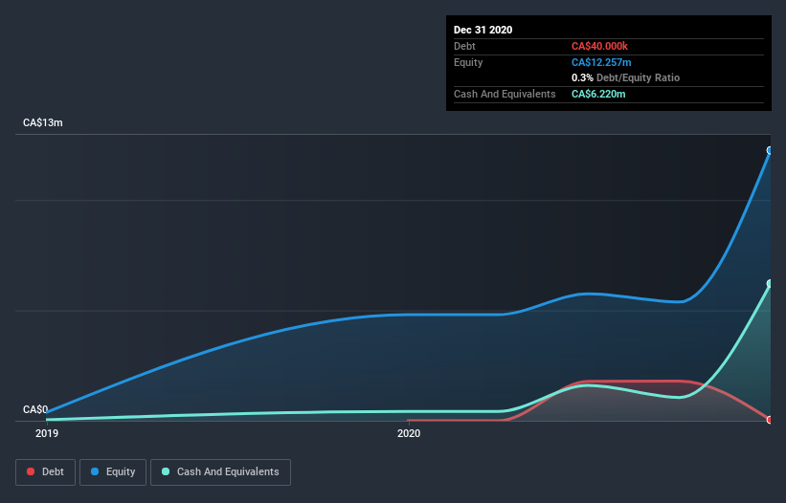
Task: Click the Dec 31 2020 tooltip date
Action: 483,30
